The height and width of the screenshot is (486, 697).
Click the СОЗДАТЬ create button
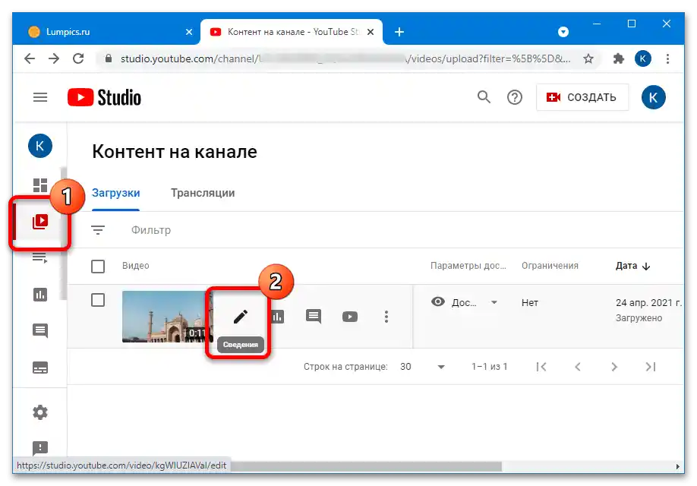pos(582,97)
